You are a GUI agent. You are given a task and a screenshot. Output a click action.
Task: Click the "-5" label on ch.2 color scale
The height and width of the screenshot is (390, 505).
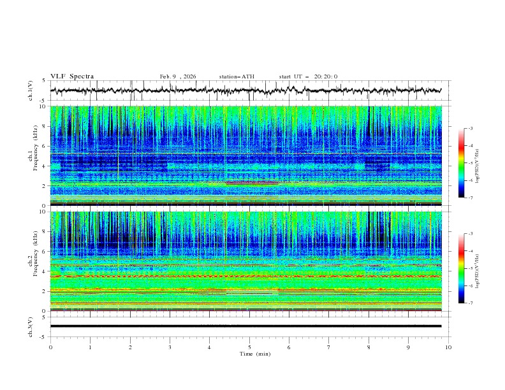(470, 268)
